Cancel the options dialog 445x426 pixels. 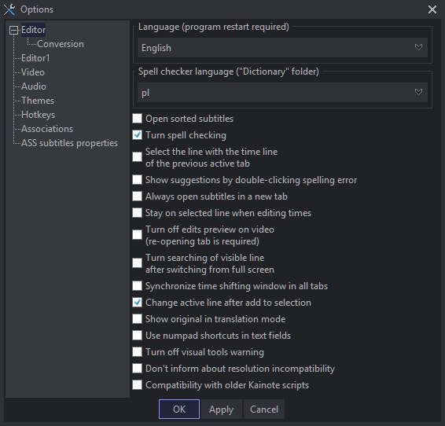pyautogui.click(x=264, y=409)
